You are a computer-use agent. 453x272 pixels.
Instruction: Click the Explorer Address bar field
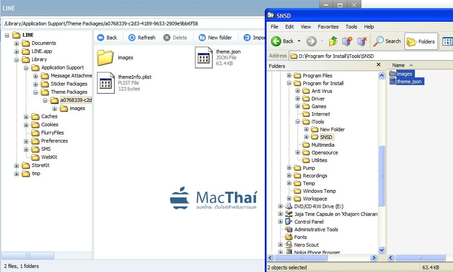tap(371, 56)
